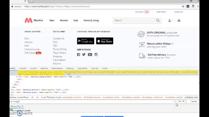Click the Cancellation link

click(x=59, y=60)
